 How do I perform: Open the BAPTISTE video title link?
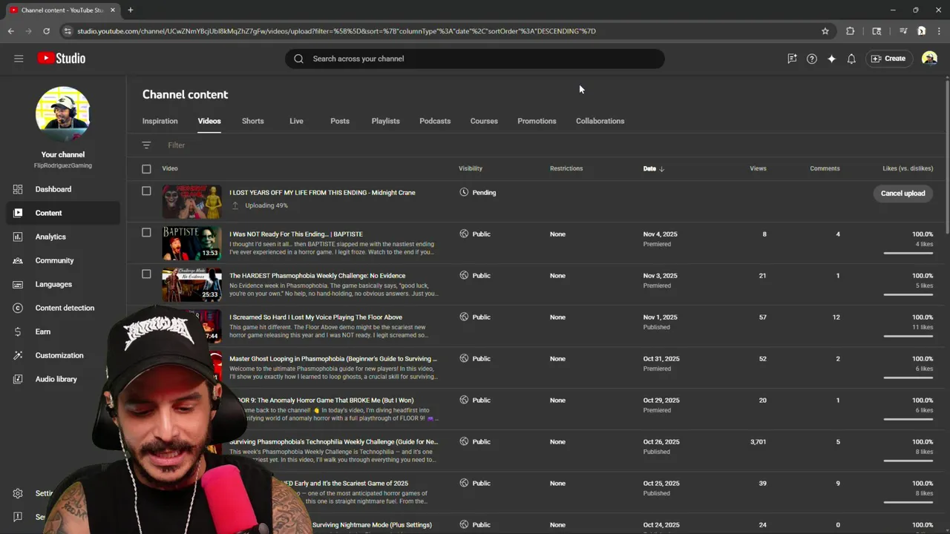(x=296, y=234)
